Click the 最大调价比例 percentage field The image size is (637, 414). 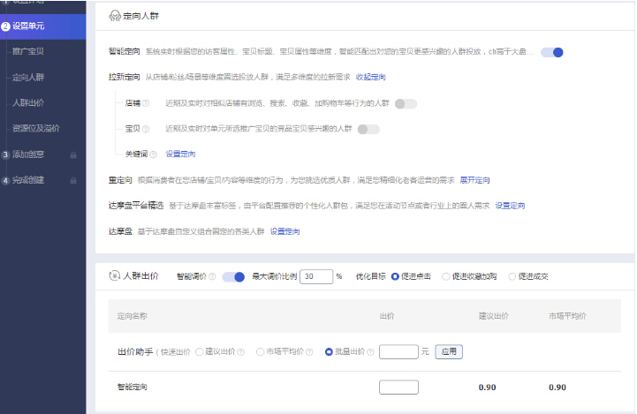tap(315, 276)
